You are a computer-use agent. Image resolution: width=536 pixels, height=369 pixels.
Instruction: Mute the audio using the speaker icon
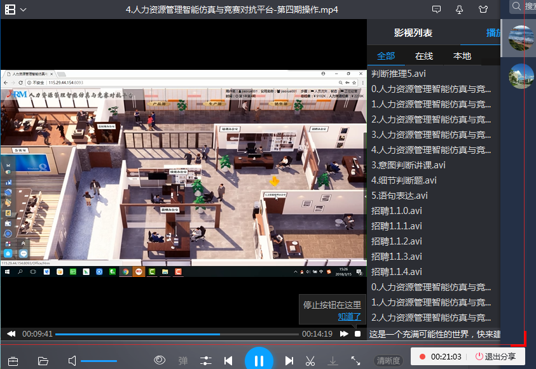72,361
